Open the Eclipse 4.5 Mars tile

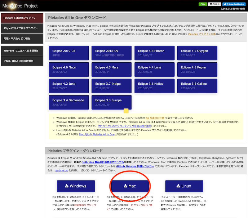112,69
